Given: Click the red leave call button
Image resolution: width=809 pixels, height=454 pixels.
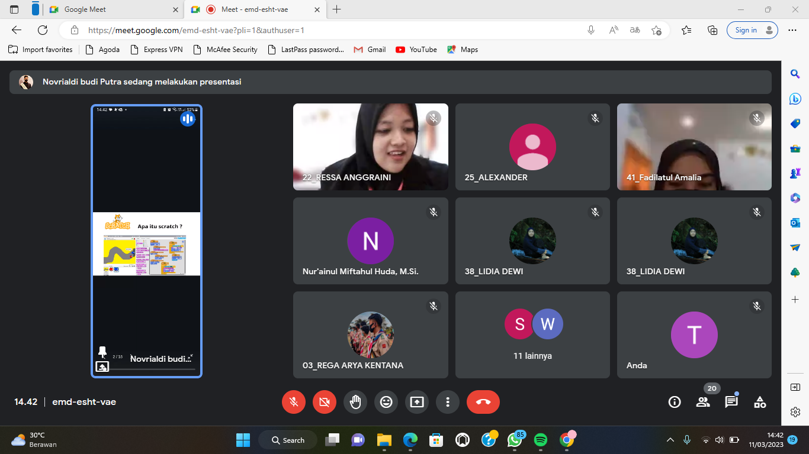Looking at the screenshot, I should tap(483, 402).
